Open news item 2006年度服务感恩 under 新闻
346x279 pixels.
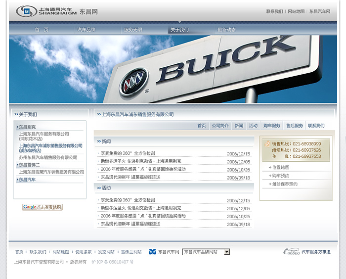(x=143, y=169)
